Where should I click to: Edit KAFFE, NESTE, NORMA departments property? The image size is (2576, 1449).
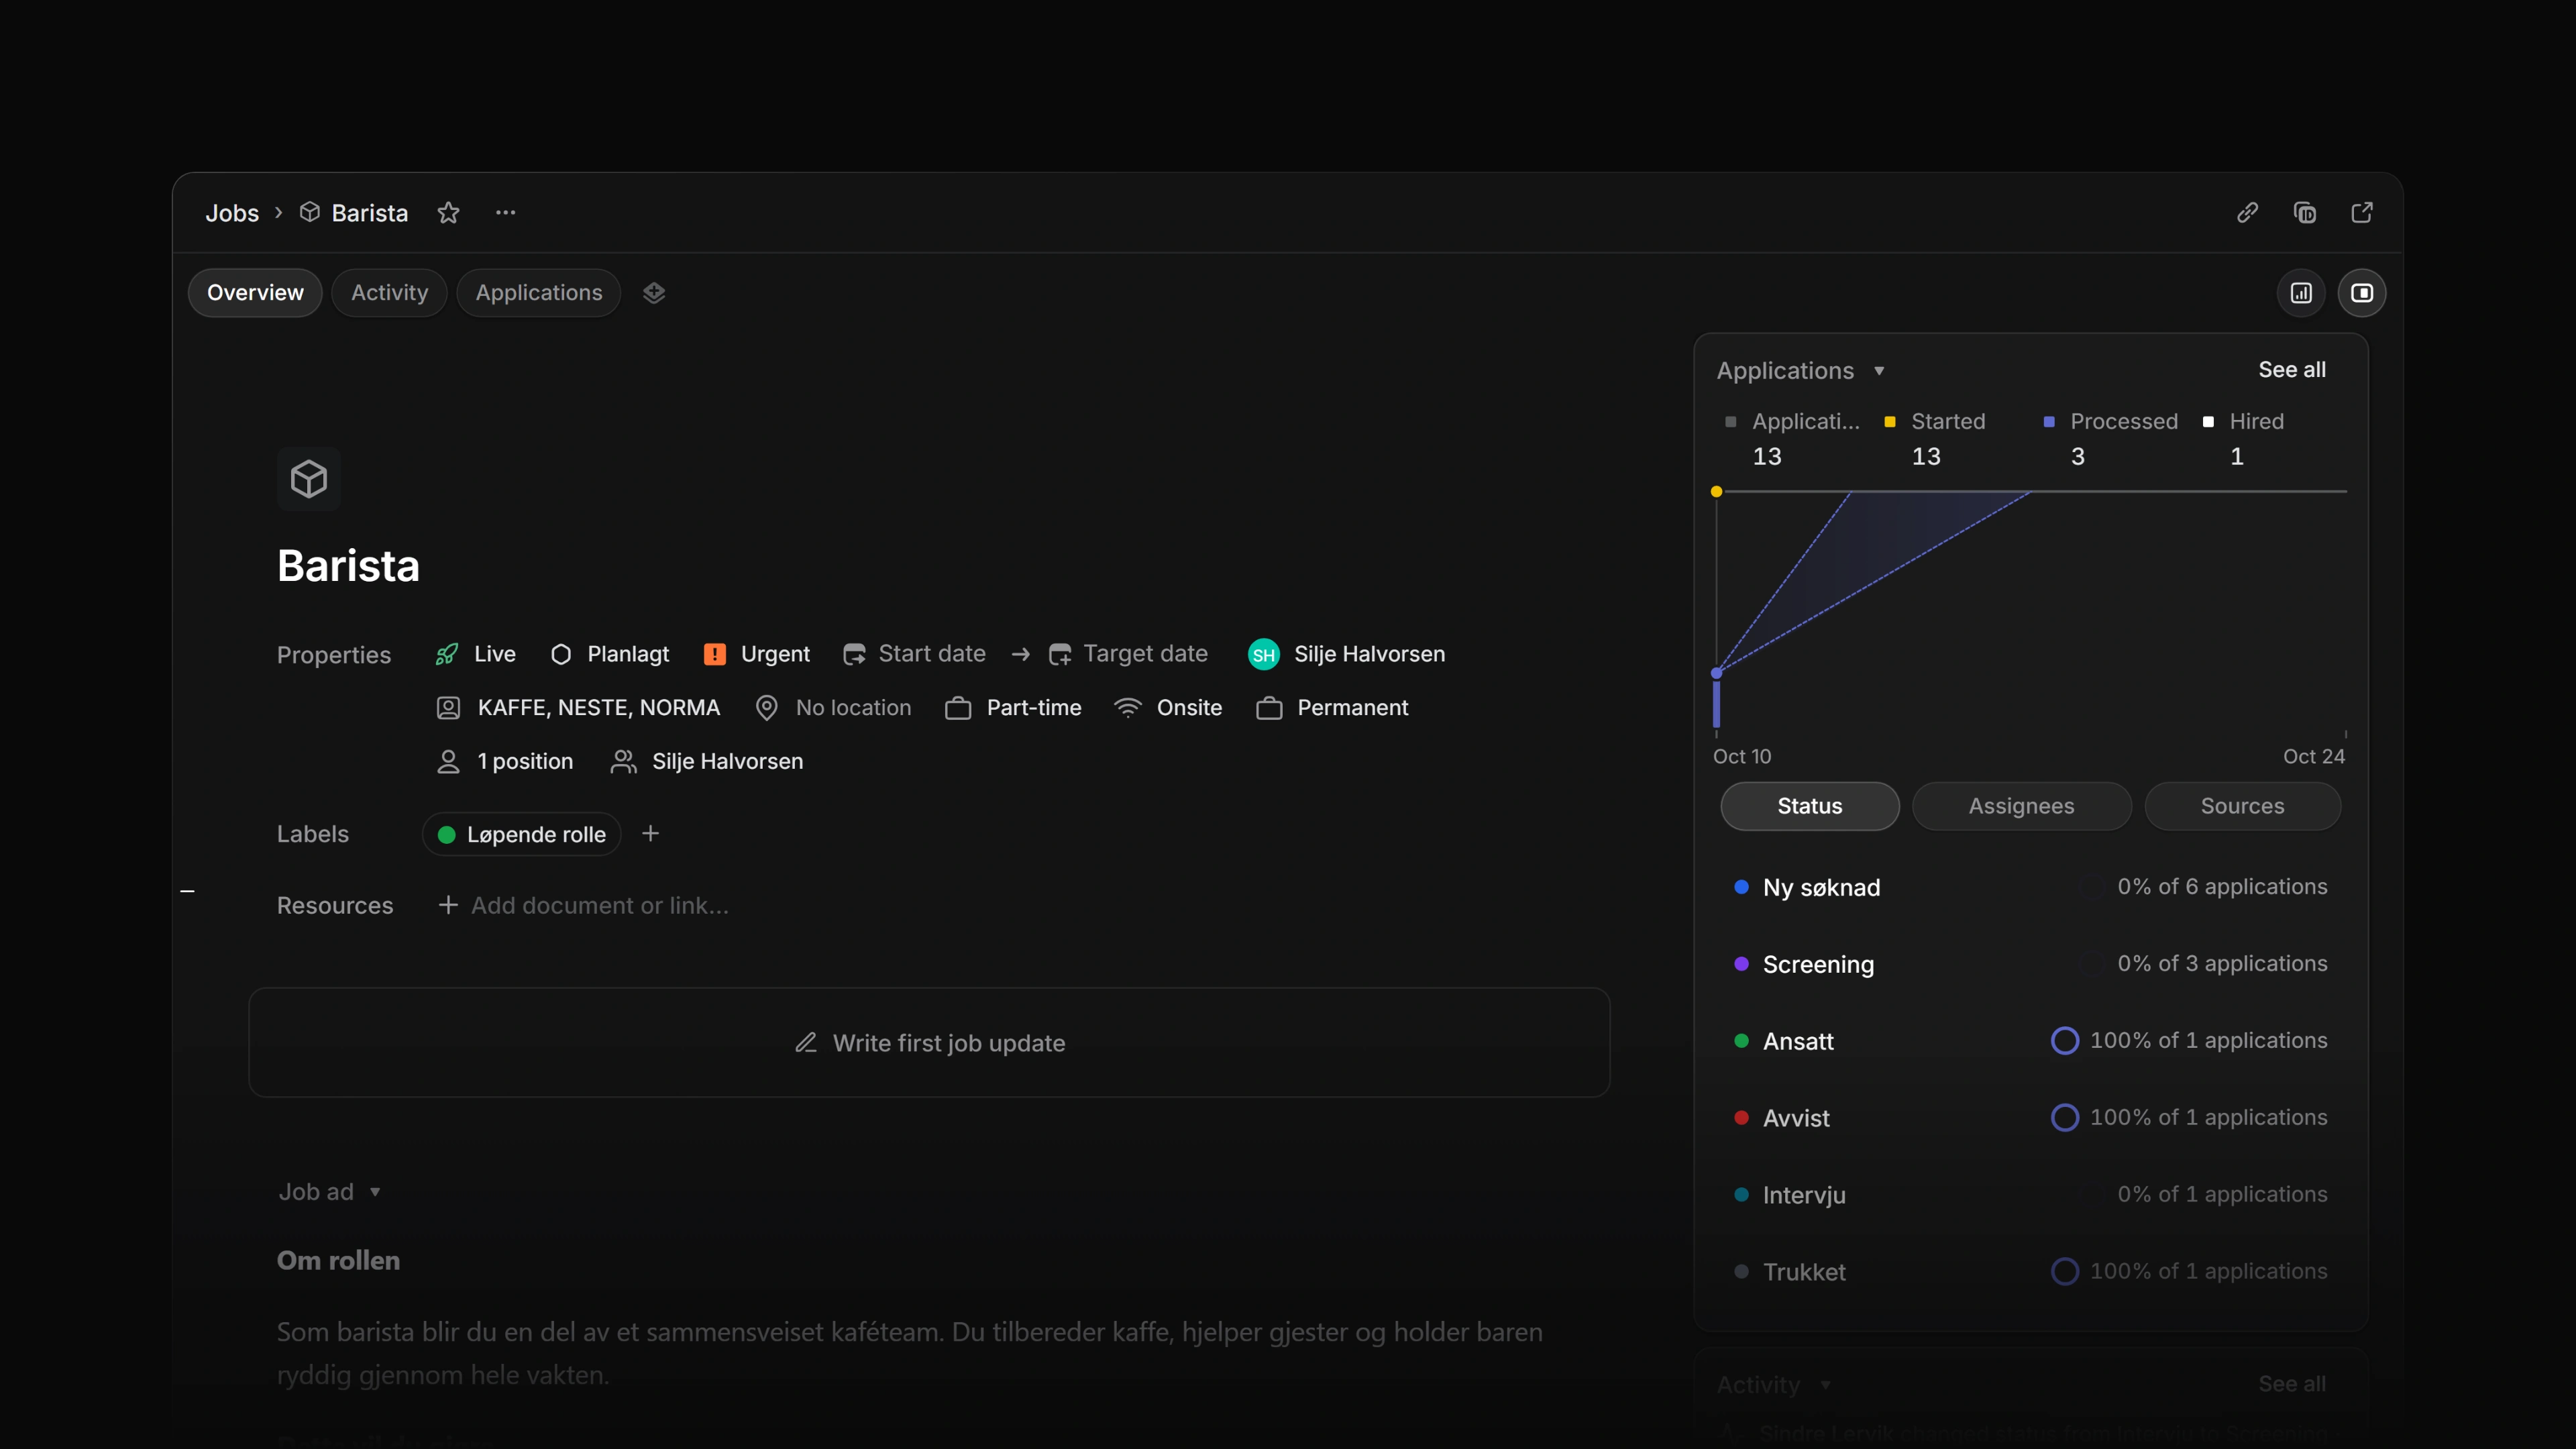578,708
